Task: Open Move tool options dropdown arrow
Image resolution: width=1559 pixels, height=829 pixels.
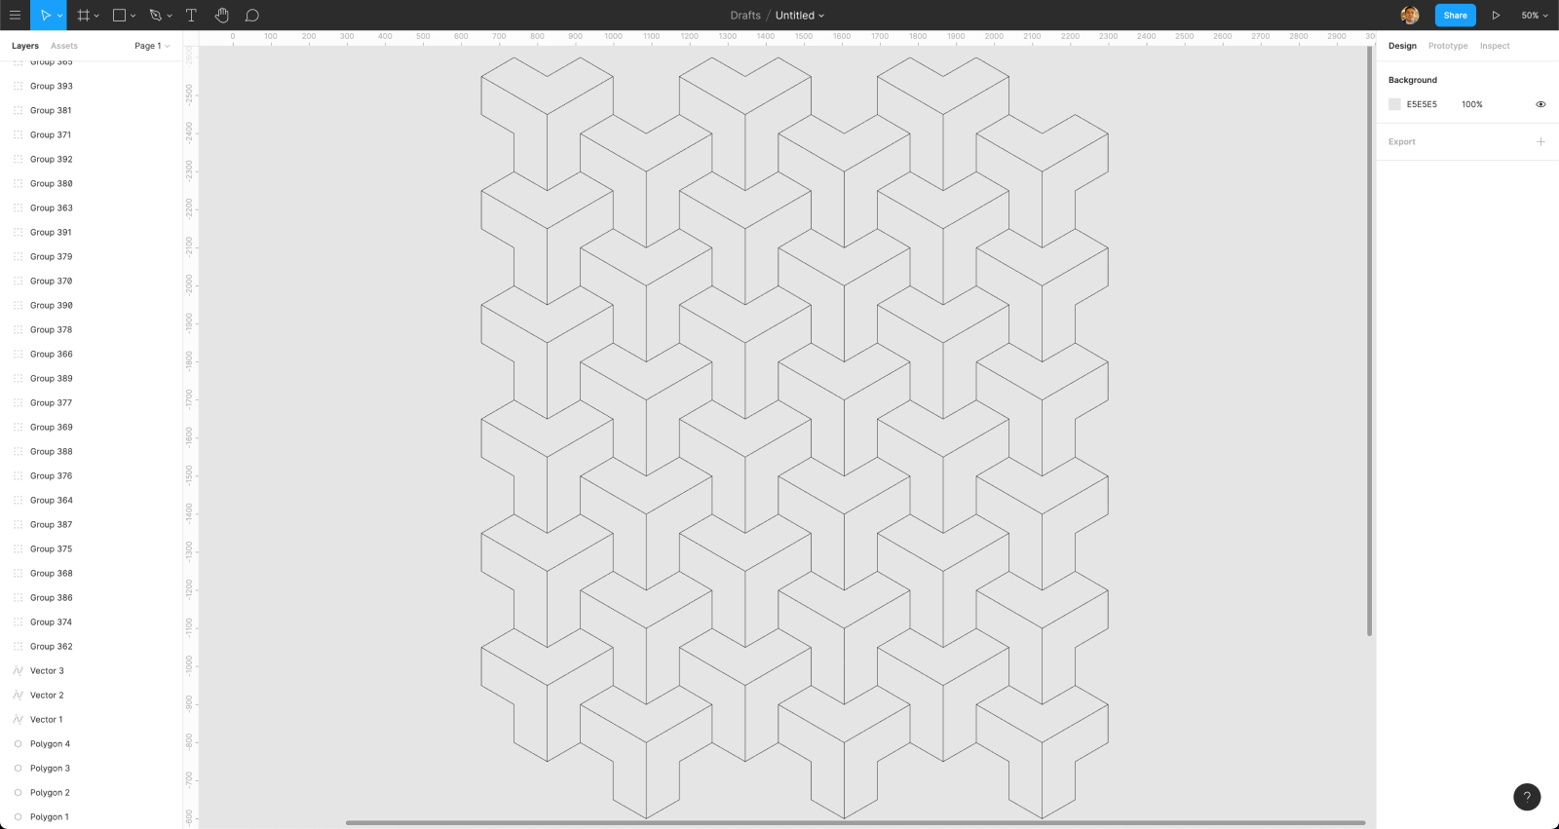Action: (x=59, y=16)
